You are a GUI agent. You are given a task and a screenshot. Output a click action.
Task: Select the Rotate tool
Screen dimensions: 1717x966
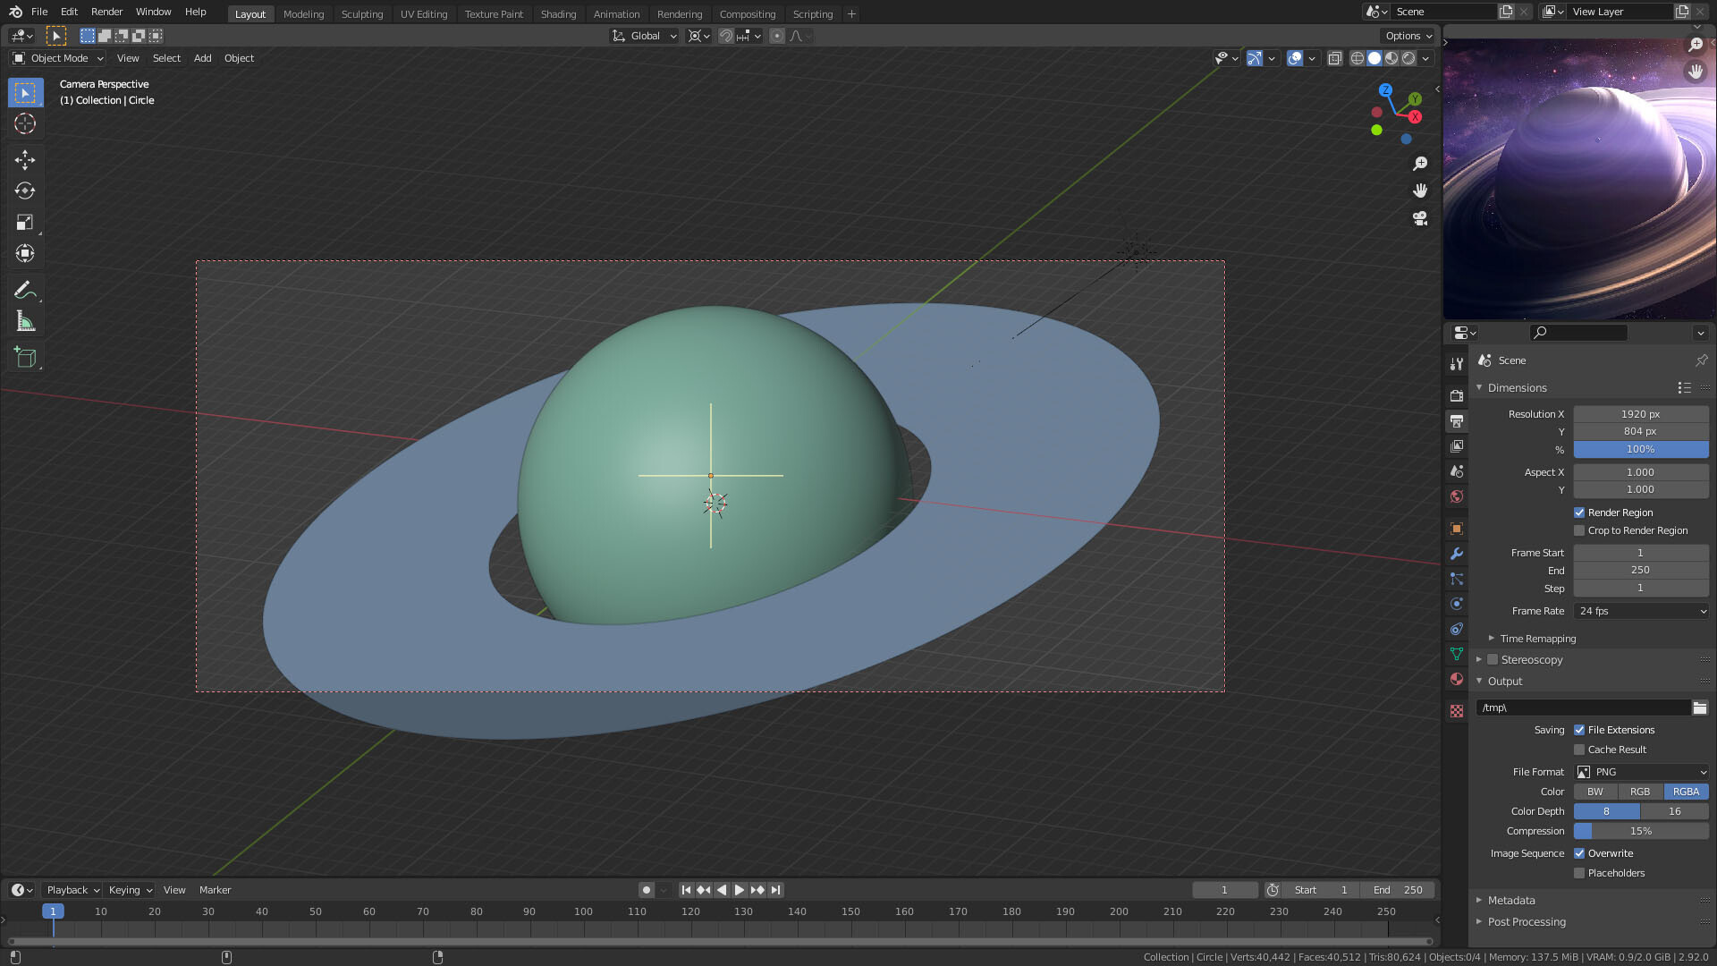(x=25, y=191)
